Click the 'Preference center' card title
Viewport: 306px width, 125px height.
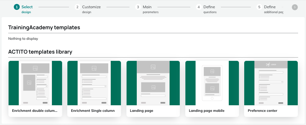pos(263,111)
